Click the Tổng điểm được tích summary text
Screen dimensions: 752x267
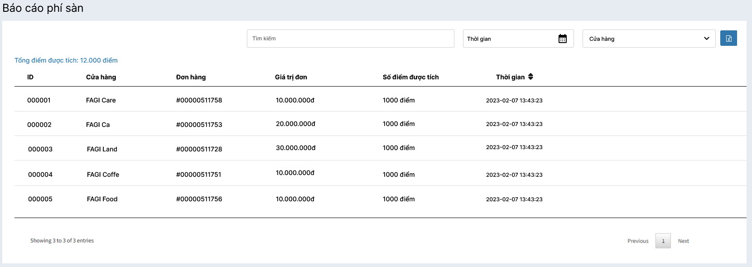[x=66, y=60]
